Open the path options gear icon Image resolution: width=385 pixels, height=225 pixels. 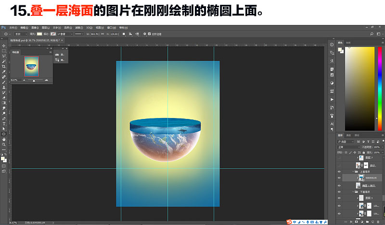[145, 34]
